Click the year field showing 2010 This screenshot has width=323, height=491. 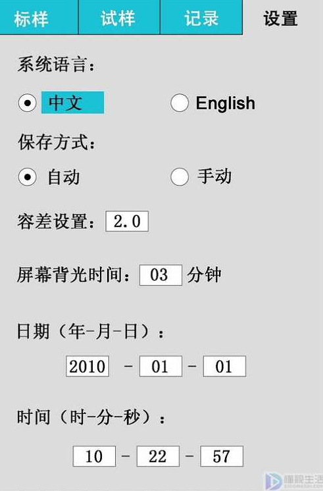[87, 366]
